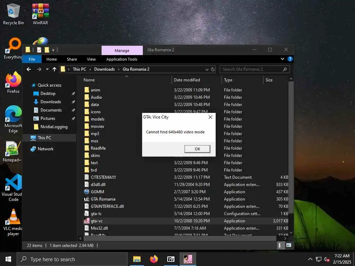Click the horizontal scrollbar of the file list

(180, 238)
